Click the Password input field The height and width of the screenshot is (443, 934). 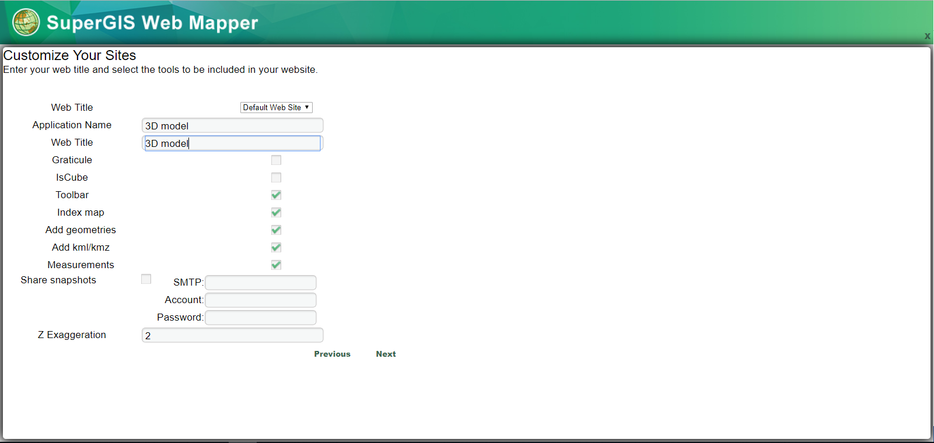pos(261,318)
